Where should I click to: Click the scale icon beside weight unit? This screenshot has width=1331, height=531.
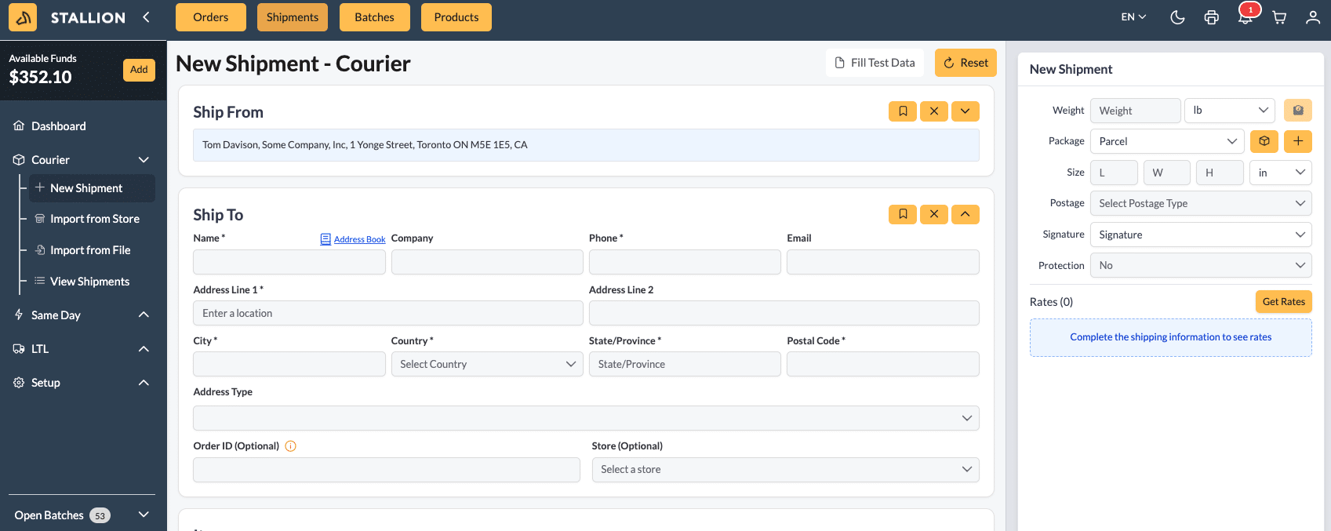(1298, 111)
